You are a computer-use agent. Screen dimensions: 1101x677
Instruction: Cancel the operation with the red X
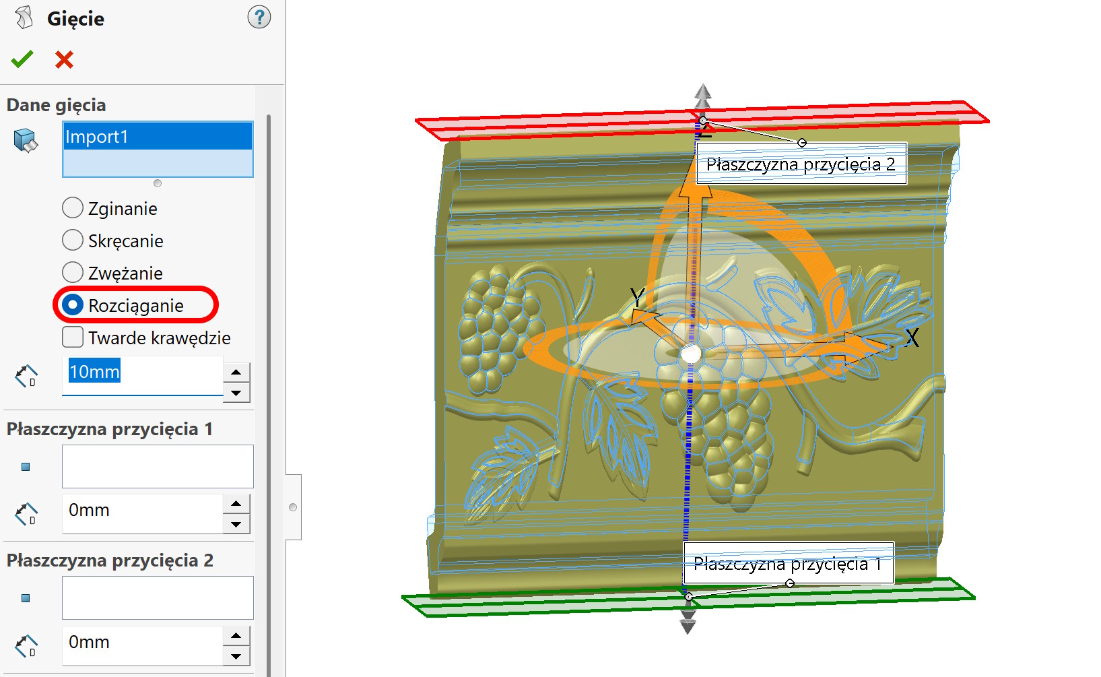[x=64, y=60]
